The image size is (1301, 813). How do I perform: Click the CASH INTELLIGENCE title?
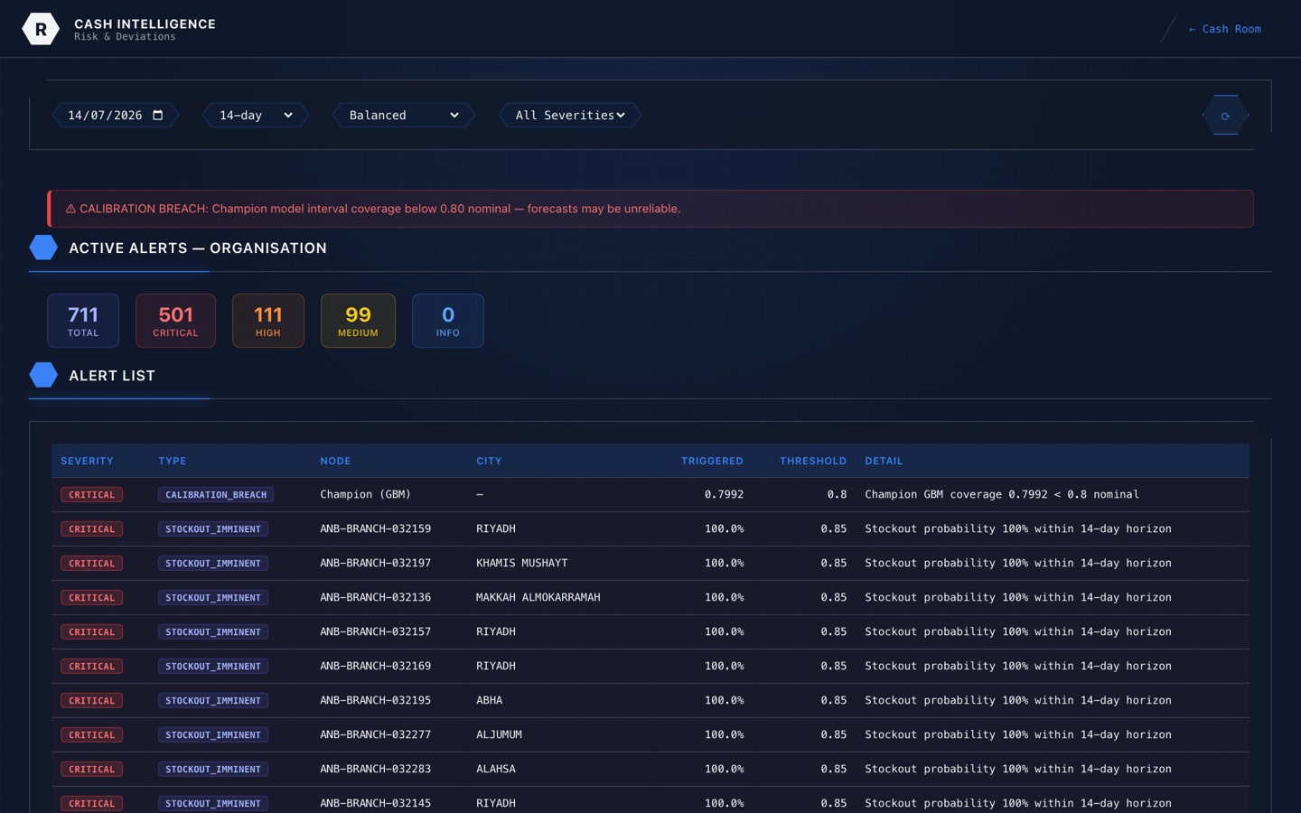(x=145, y=23)
